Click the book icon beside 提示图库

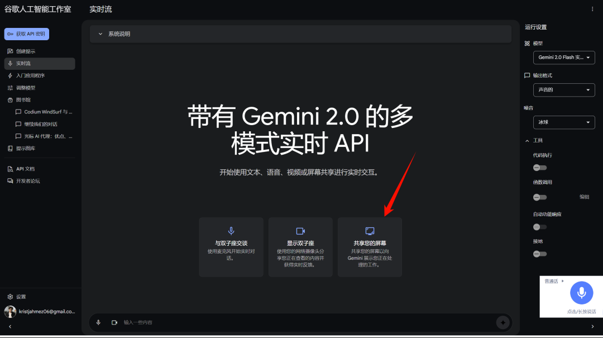pos(11,148)
